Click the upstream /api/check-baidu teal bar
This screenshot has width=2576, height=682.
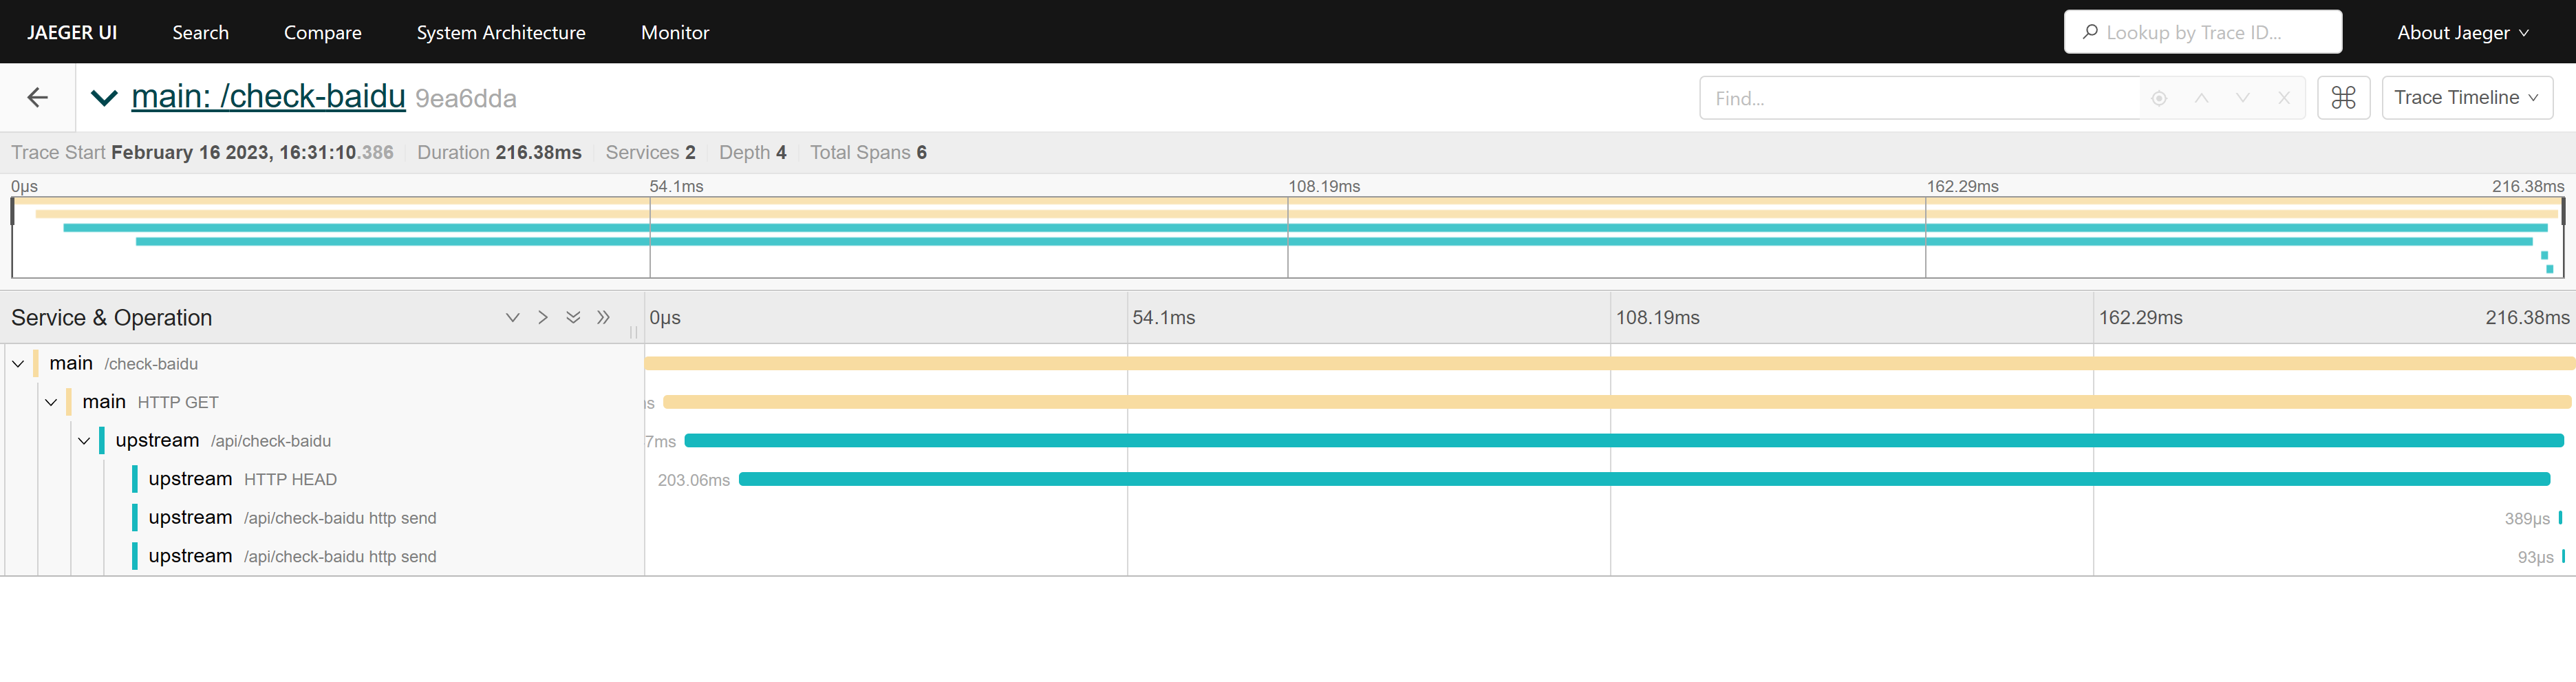[1624, 441]
